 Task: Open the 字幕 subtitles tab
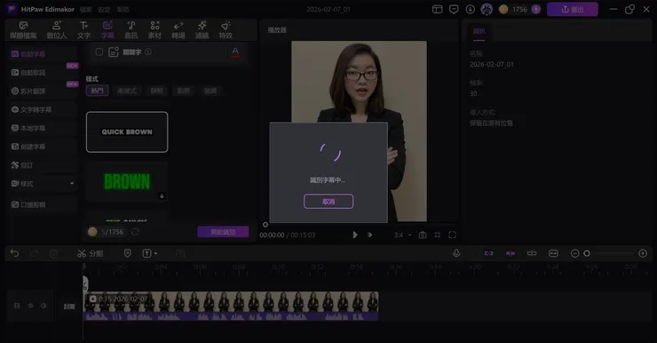coord(107,30)
